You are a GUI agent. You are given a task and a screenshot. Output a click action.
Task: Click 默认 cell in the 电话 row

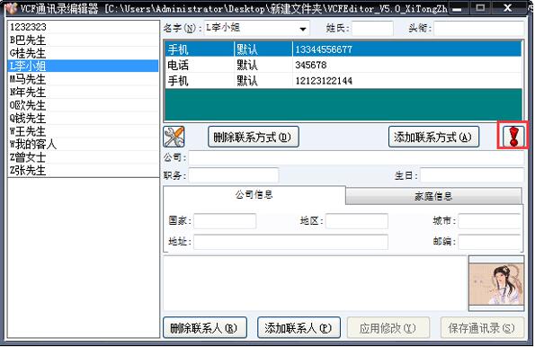263,65
